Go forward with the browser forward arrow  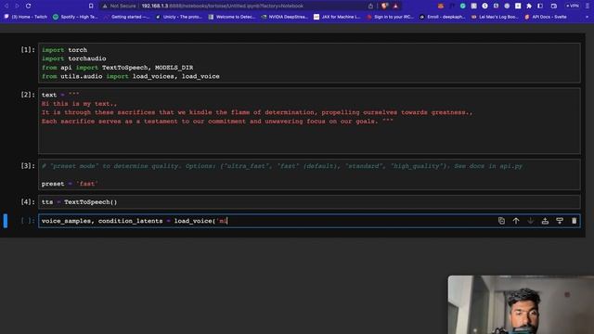[17, 6]
